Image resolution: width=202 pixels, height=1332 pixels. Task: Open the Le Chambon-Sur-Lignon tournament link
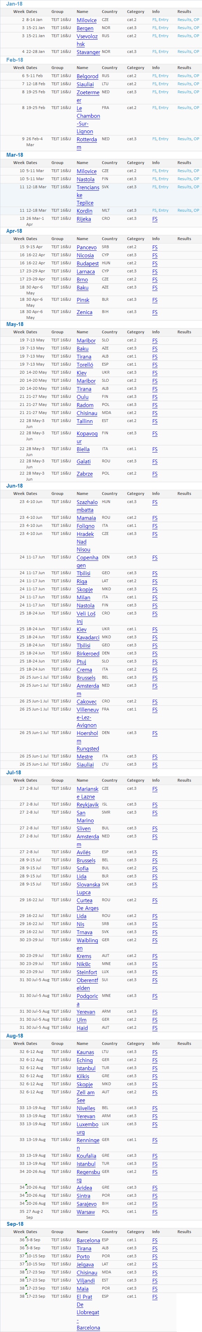[88, 120]
